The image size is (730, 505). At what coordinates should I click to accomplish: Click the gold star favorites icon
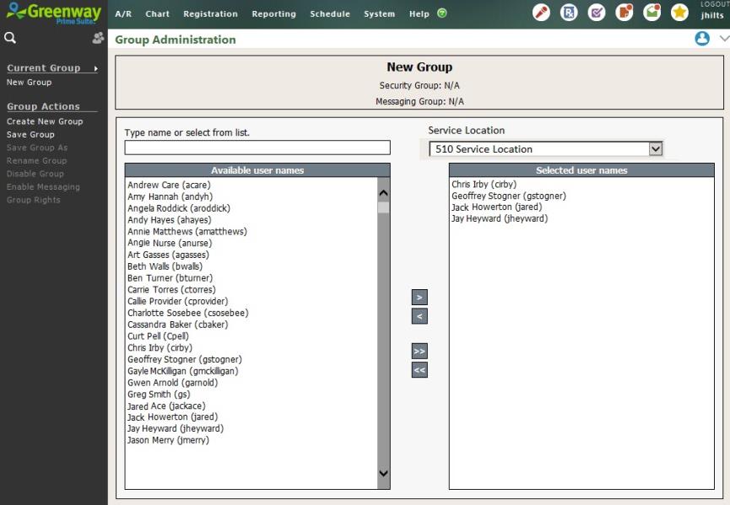coord(679,13)
